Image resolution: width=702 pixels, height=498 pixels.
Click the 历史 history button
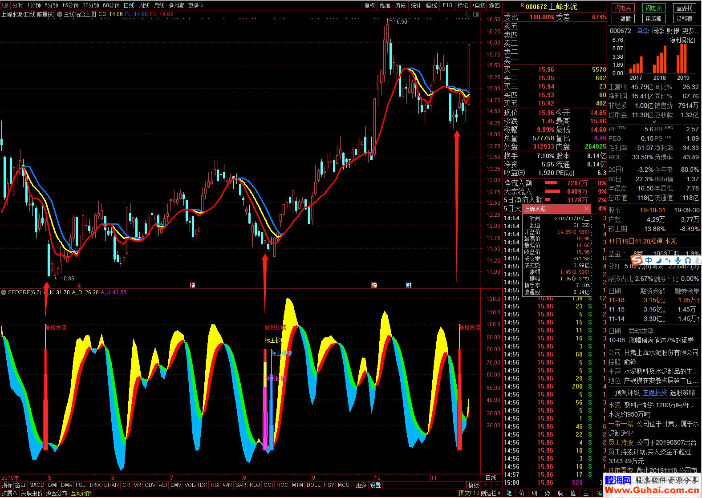pyautogui.click(x=400, y=5)
